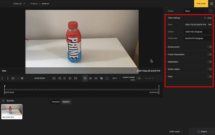Click timeline start handle
Screen dimensions: 215x135
(5, 89)
